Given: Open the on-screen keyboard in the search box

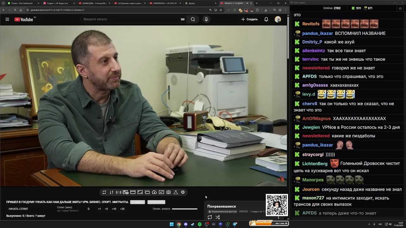Looking at the screenshot, I should 183,19.
